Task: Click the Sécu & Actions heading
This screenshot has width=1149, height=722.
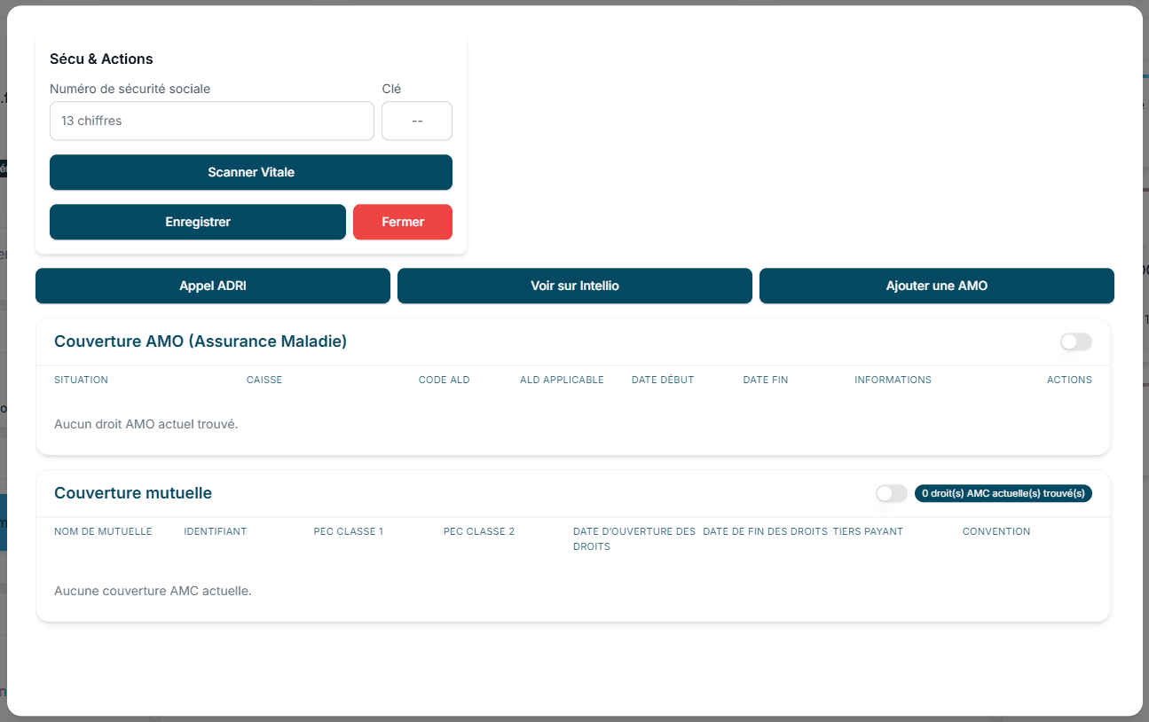Action: 101,59
